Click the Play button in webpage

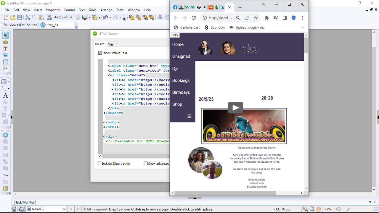(x=175, y=35)
